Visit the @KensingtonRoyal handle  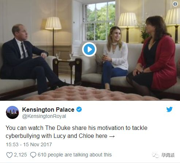point(44,116)
